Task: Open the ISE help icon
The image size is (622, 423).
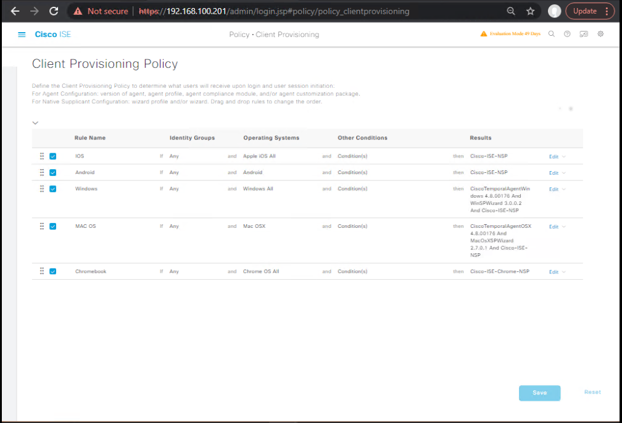Action: point(567,34)
